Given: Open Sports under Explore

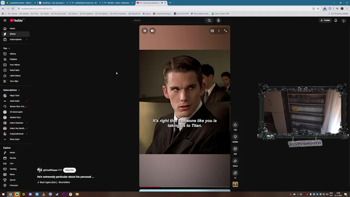Looking at the screenshot, I should (x=15, y=180).
